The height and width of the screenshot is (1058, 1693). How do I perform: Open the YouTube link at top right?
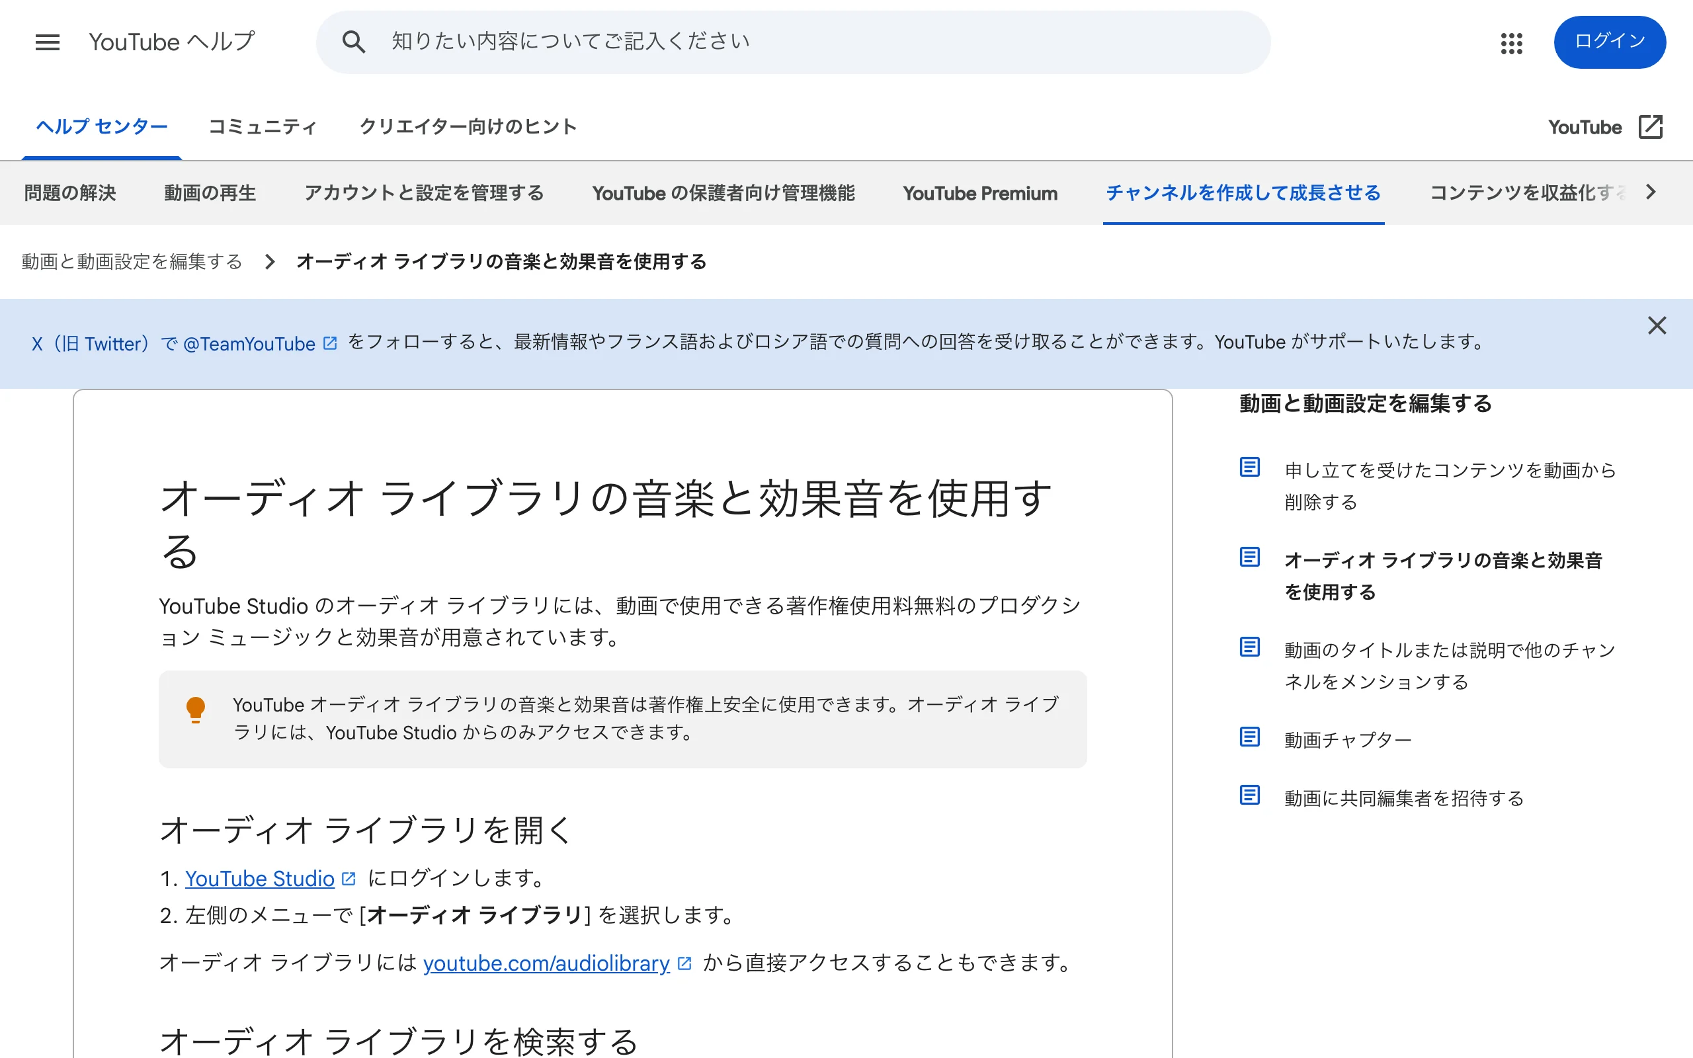[x=1585, y=127]
